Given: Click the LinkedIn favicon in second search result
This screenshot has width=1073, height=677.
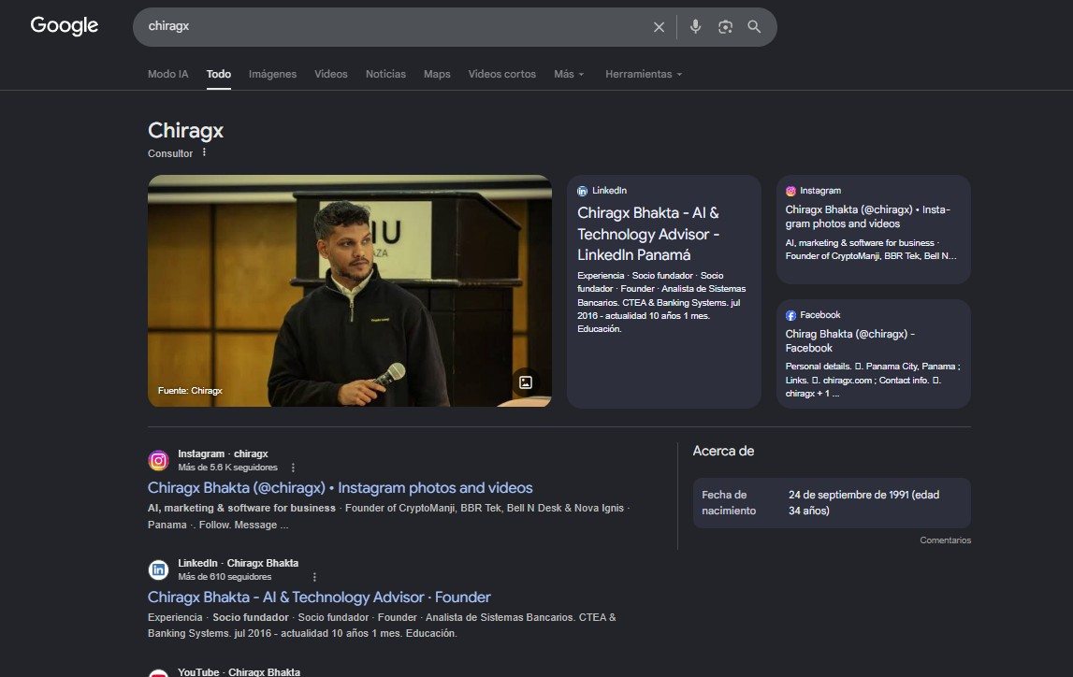Looking at the screenshot, I should click(158, 569).
